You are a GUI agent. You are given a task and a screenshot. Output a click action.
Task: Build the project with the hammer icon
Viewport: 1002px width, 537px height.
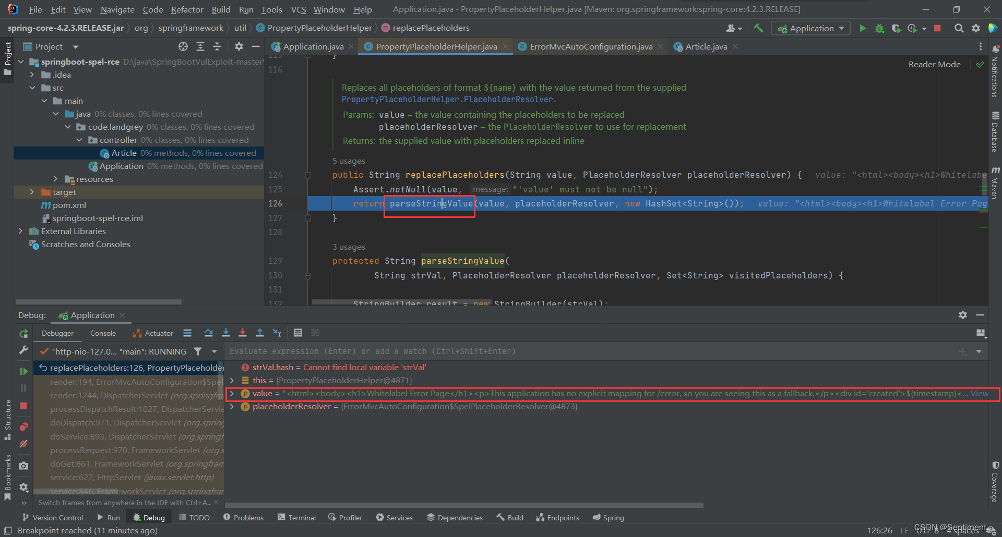[x=758, y=28]
